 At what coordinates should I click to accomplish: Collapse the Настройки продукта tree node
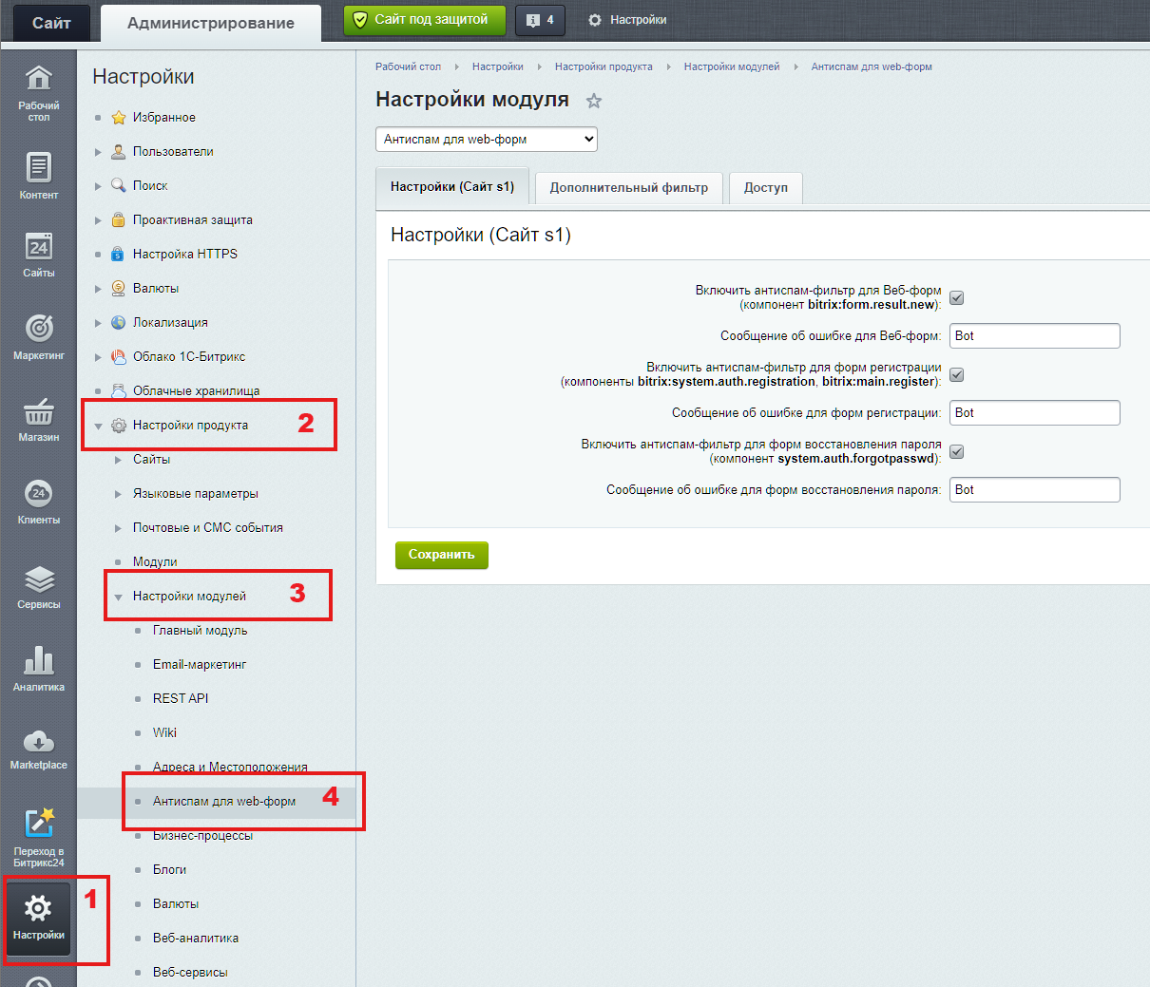click(98, 426)
